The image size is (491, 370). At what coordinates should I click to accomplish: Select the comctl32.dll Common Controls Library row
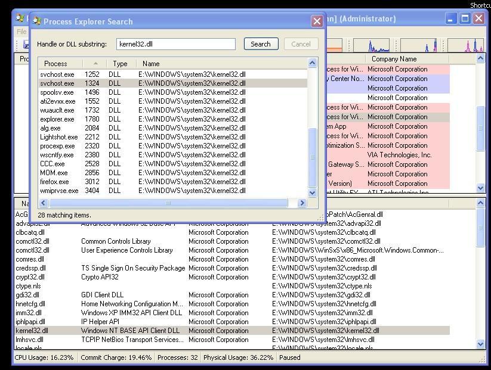click(232, 241)
